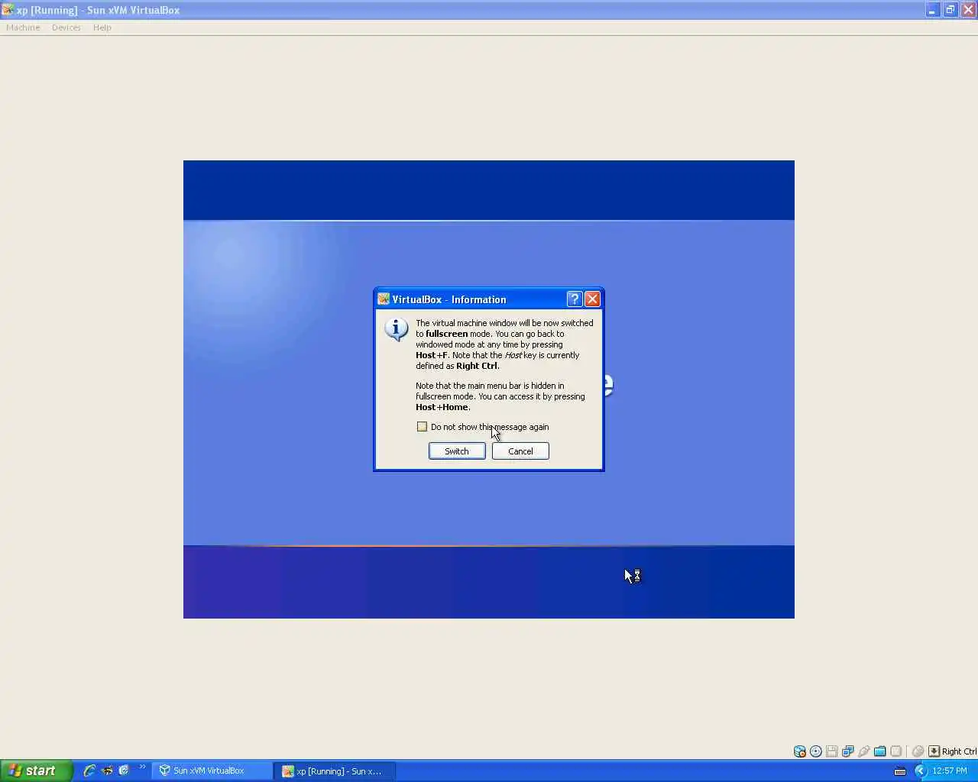Restore down the VirtualBox VM window
Image resolution: width=978 pixels, height=782 pixels.
point(950,10)
